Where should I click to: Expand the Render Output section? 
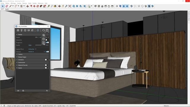(17, 57)
